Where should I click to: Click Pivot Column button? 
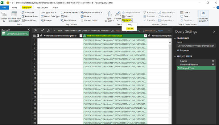tap(68, 20)
